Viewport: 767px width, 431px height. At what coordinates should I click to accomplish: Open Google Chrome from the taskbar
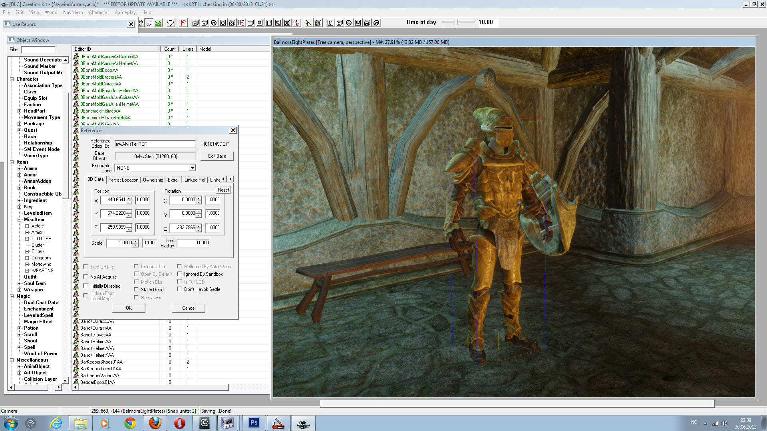[x=130, y=423]
